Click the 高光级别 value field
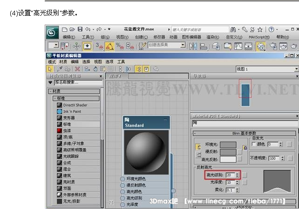299x209 pixels. (231, 175)
